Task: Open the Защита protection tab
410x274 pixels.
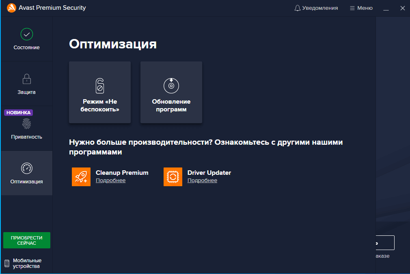Action: pyautogui.click(x=27, y=84)
